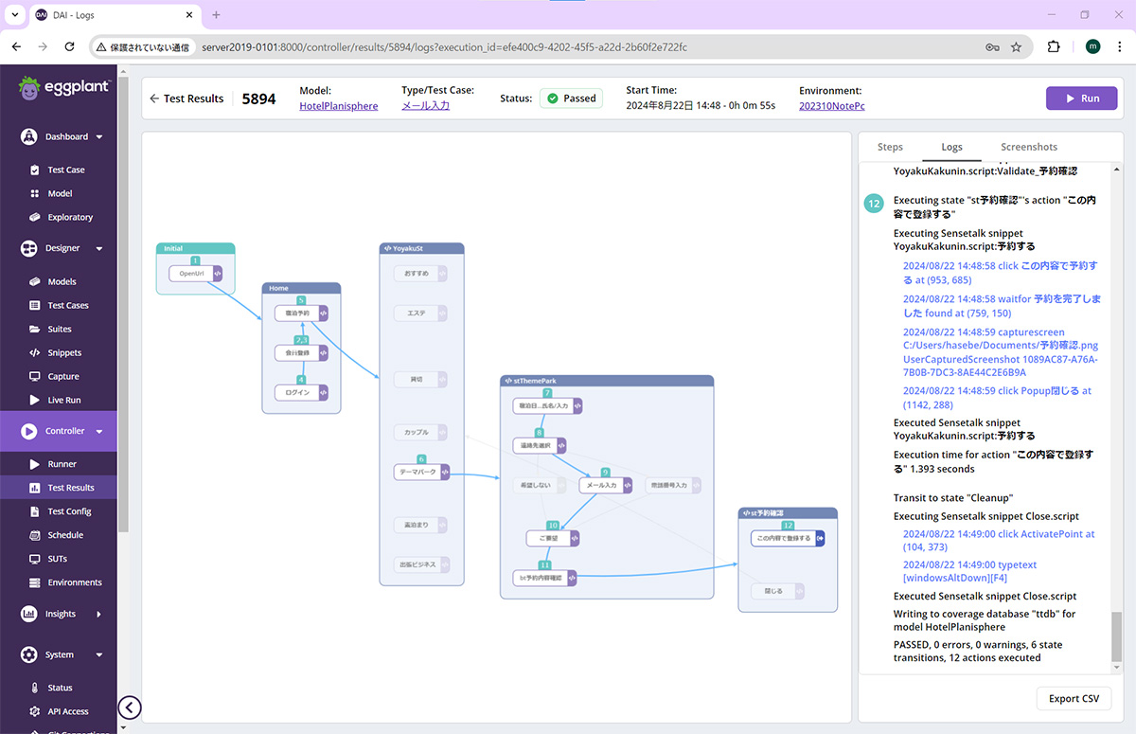The height and width of the screenshot is (734, 1136).
Task: Click the Dashboard section icon
Action: [x=29, y=136]
